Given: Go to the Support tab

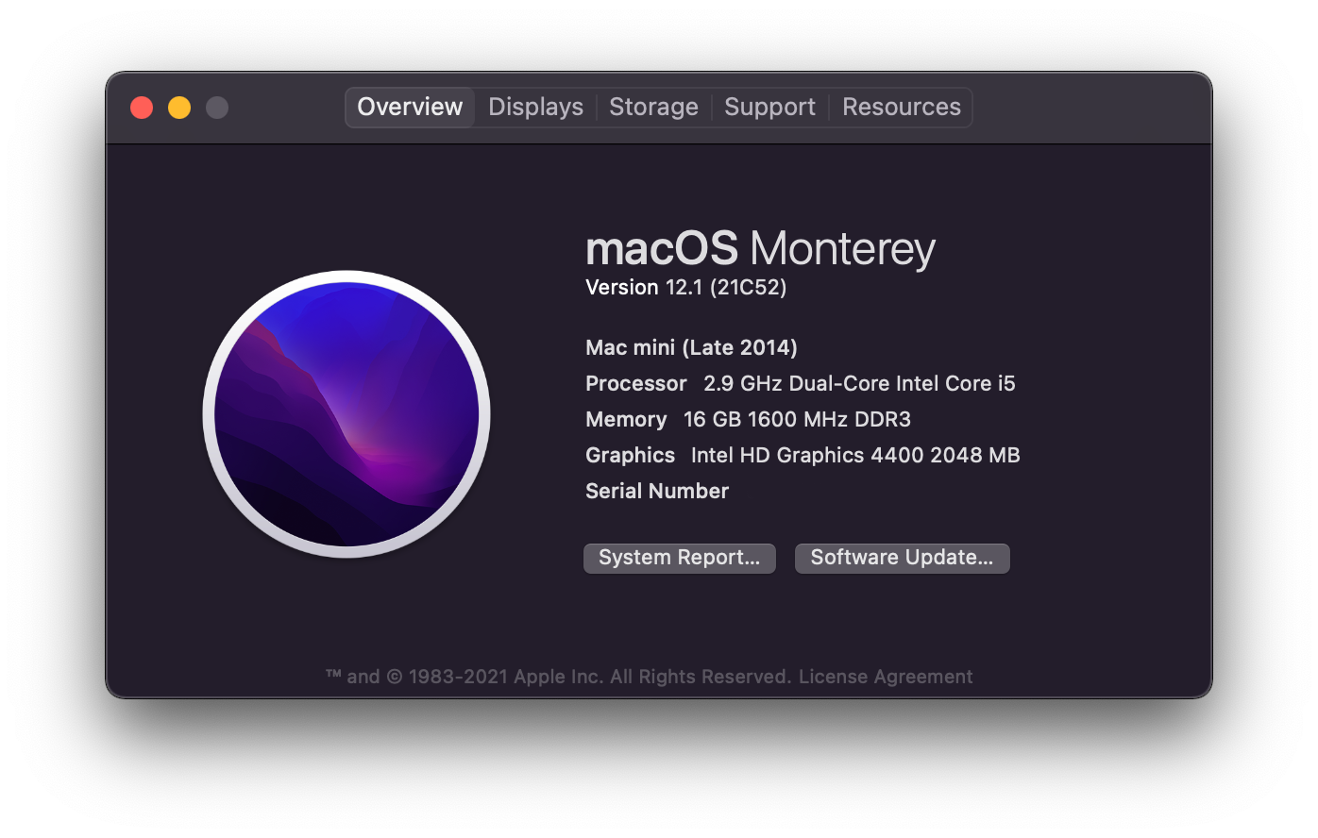Looking at the screenshot, I should tap(769, 107).
